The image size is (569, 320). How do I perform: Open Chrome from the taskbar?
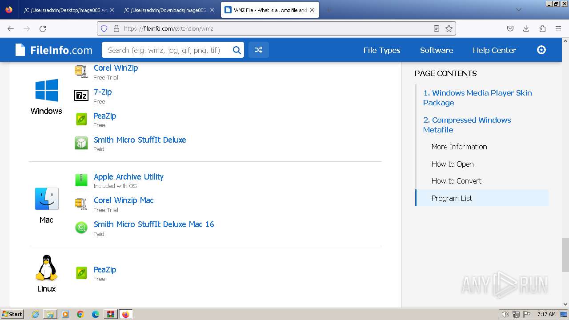coord(80,314)
